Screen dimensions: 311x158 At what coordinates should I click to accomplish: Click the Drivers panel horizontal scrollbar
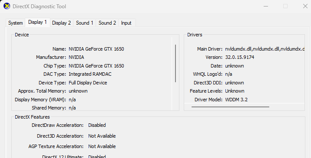[230, 107]
